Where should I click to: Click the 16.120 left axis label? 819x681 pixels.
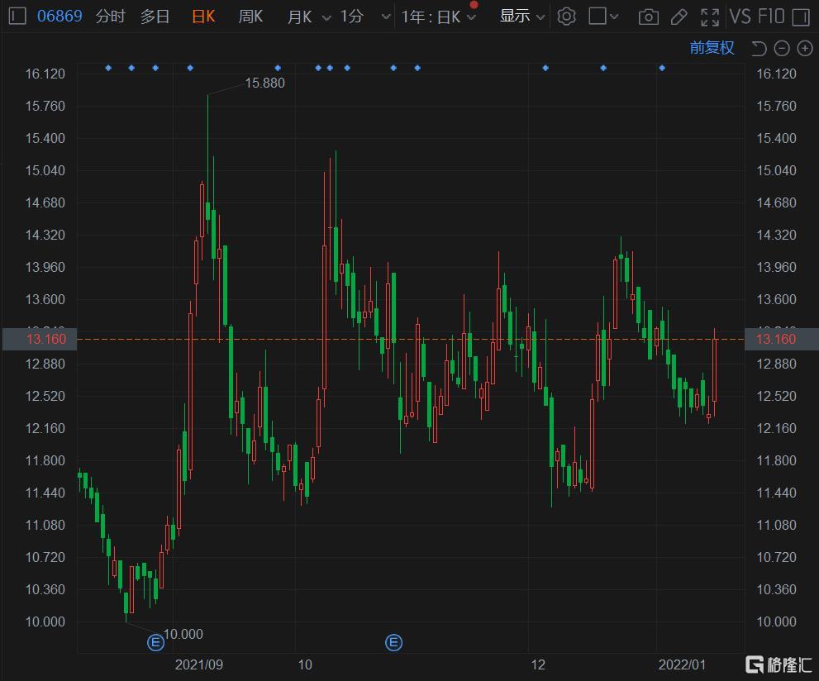pyautogui.click(x=45, y=74)
